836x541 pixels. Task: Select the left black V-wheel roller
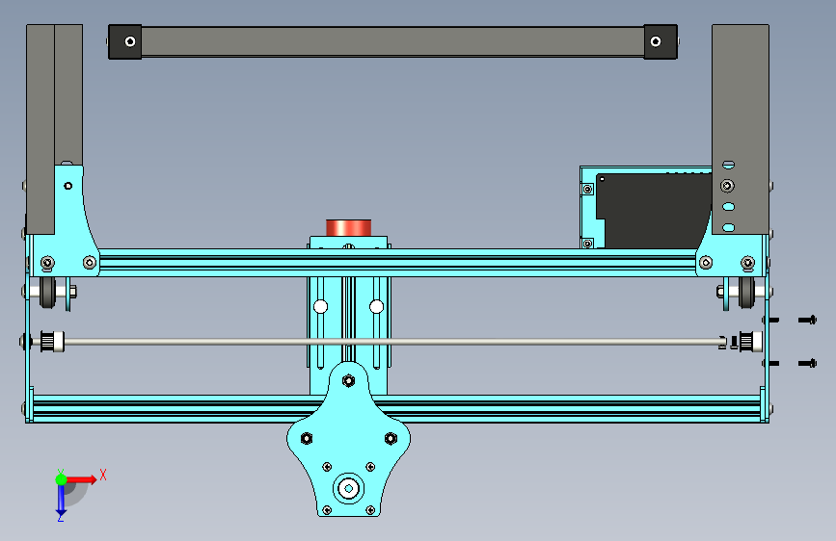[x=48, y=292]
